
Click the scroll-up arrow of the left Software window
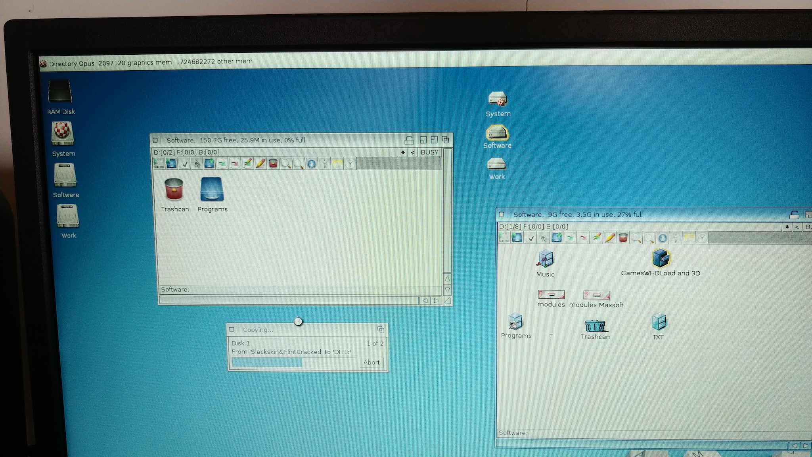point(447,278)
